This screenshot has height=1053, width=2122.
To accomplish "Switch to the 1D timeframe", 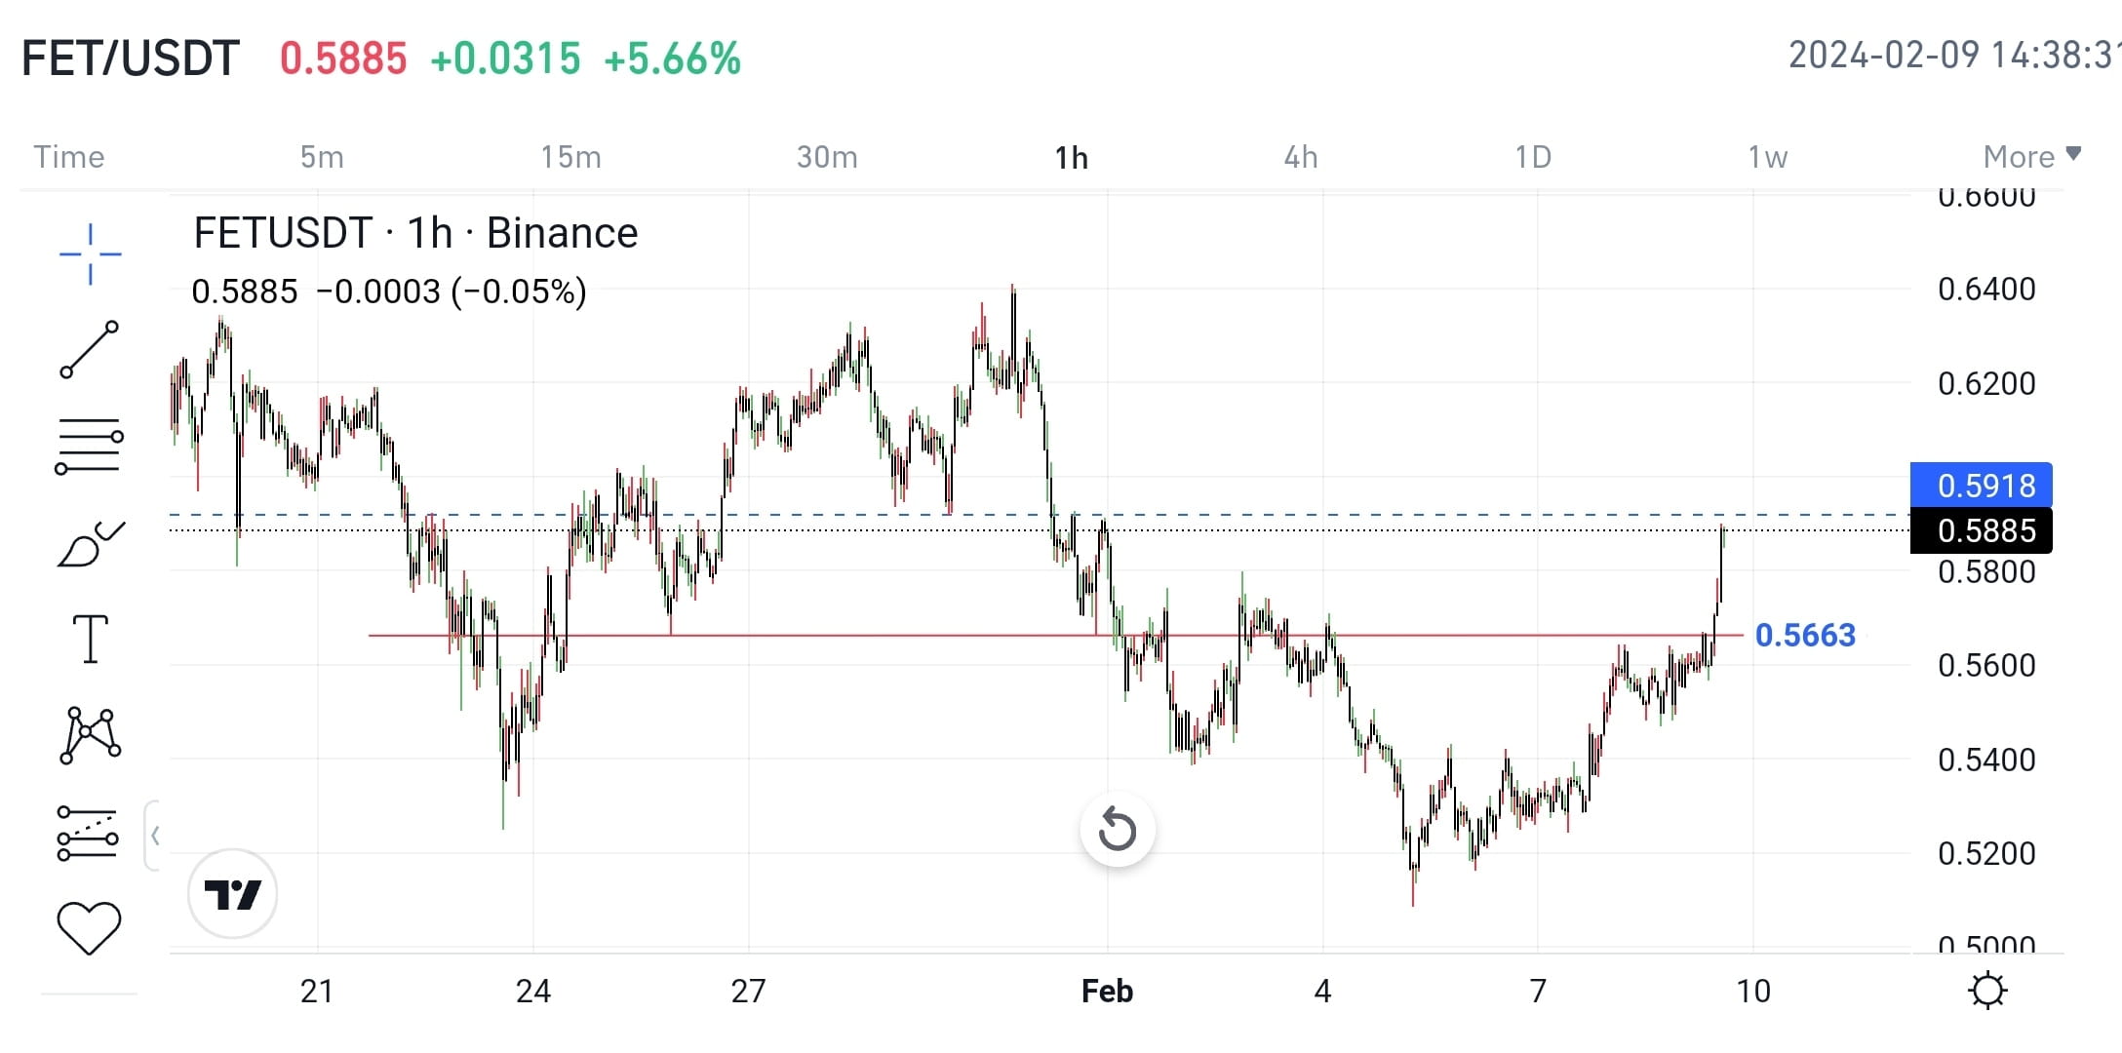I will pos(1534,156).
